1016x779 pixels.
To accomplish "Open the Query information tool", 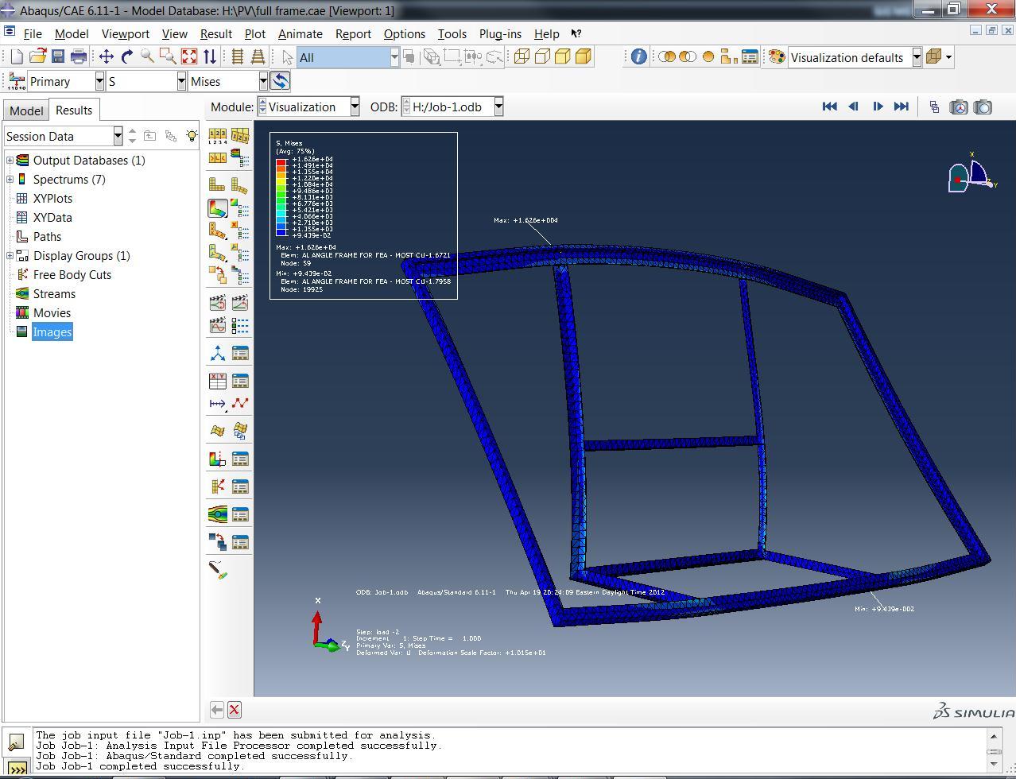I will pyautogui.click(x=638, y=56).
